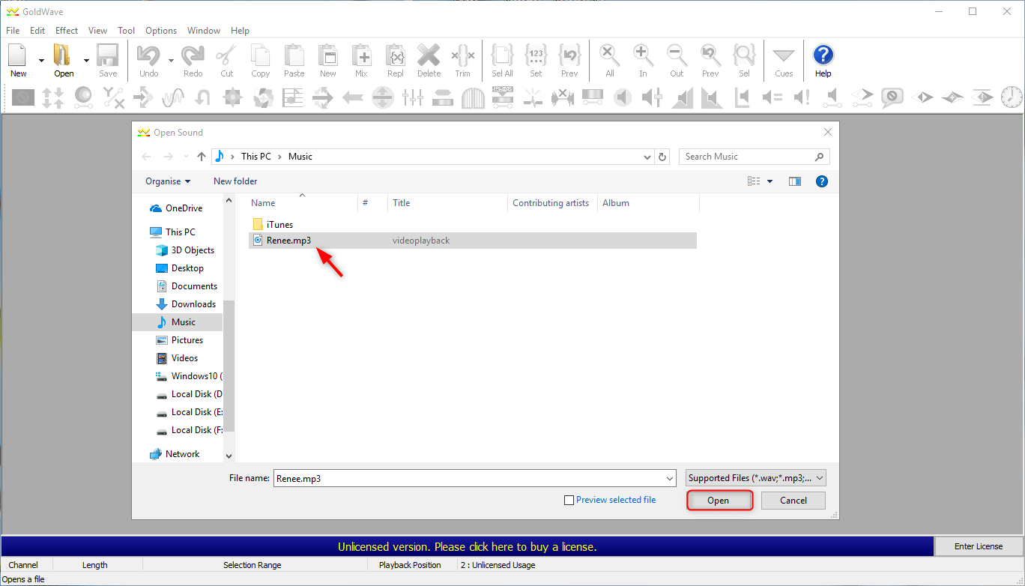Toggle the preview pane icon

(x=795, y=181)
